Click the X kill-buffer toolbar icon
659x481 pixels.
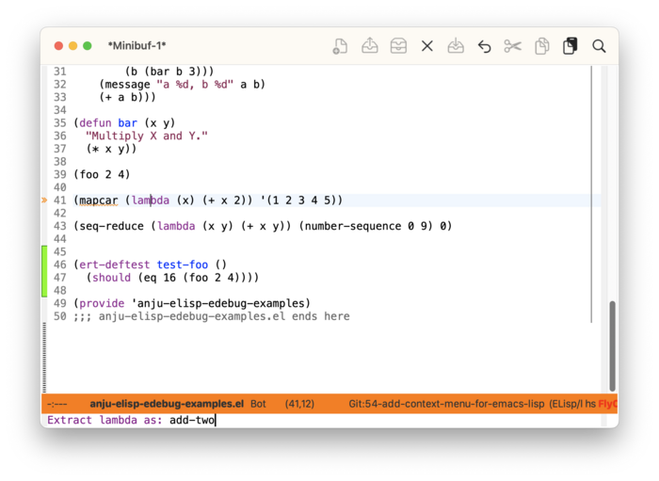pyautogui.click(x=427, y=46)
